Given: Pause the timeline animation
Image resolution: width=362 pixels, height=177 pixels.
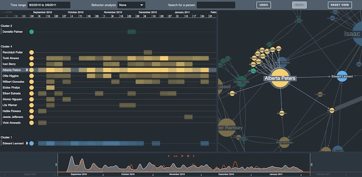Looking at the screenshot, I should click(188, 156).
